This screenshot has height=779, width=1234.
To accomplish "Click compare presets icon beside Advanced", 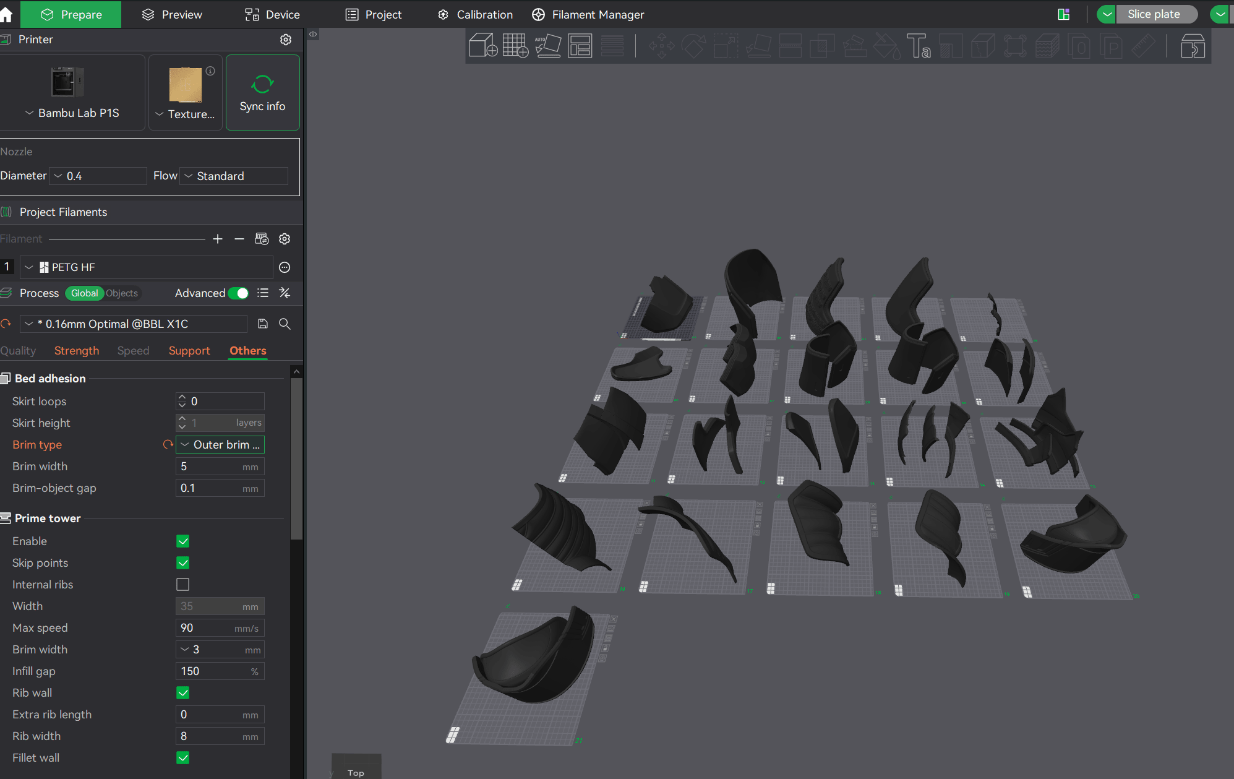I will coord(285,293).
